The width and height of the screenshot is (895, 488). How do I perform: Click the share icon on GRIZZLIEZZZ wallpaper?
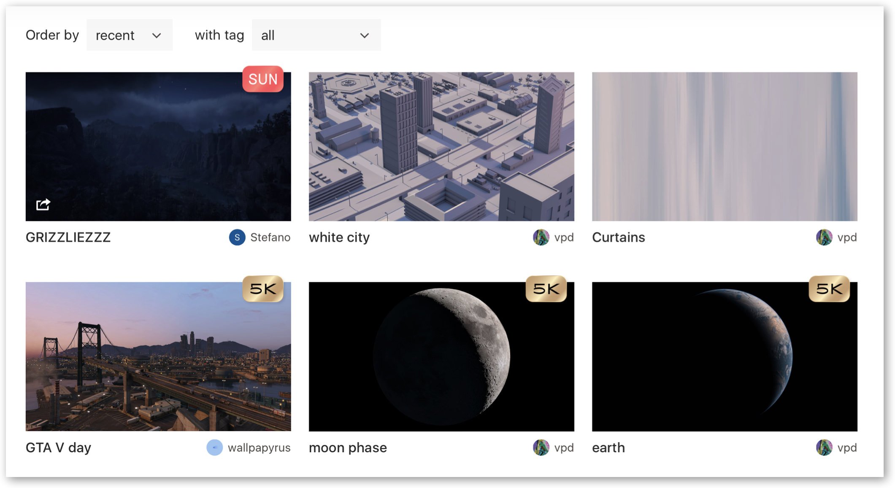pos(43,205)
